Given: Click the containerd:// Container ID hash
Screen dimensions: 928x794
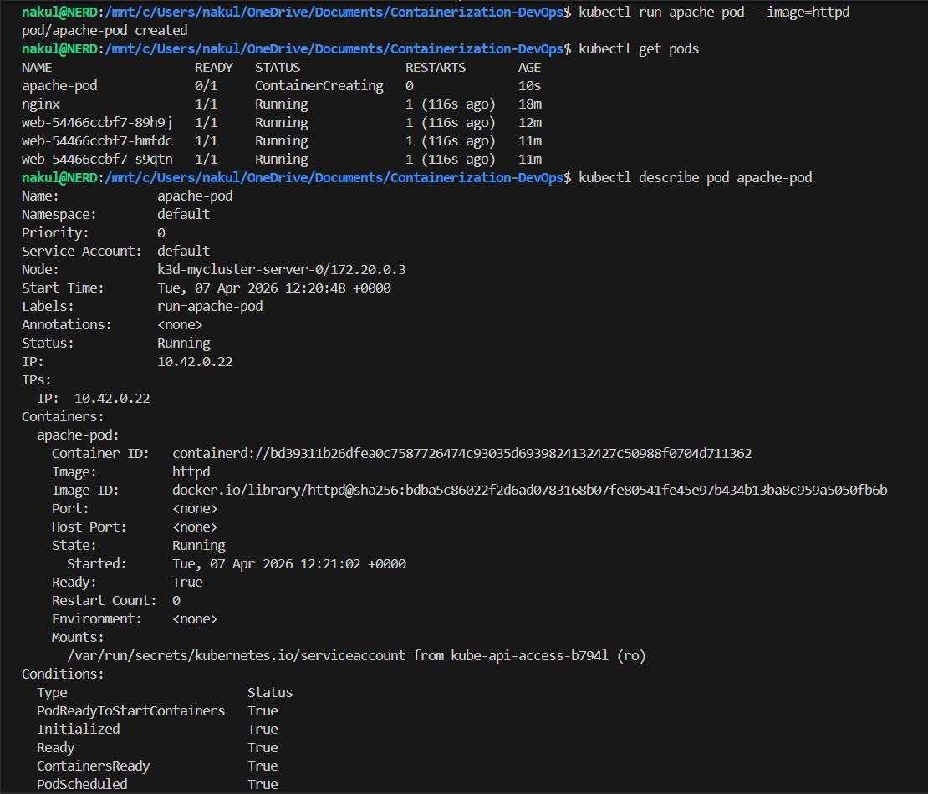Looking at the screenshot, I should click(x=461, y=453).
